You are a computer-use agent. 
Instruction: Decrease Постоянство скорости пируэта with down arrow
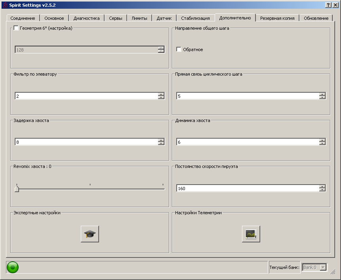click(x=322, y=190)
